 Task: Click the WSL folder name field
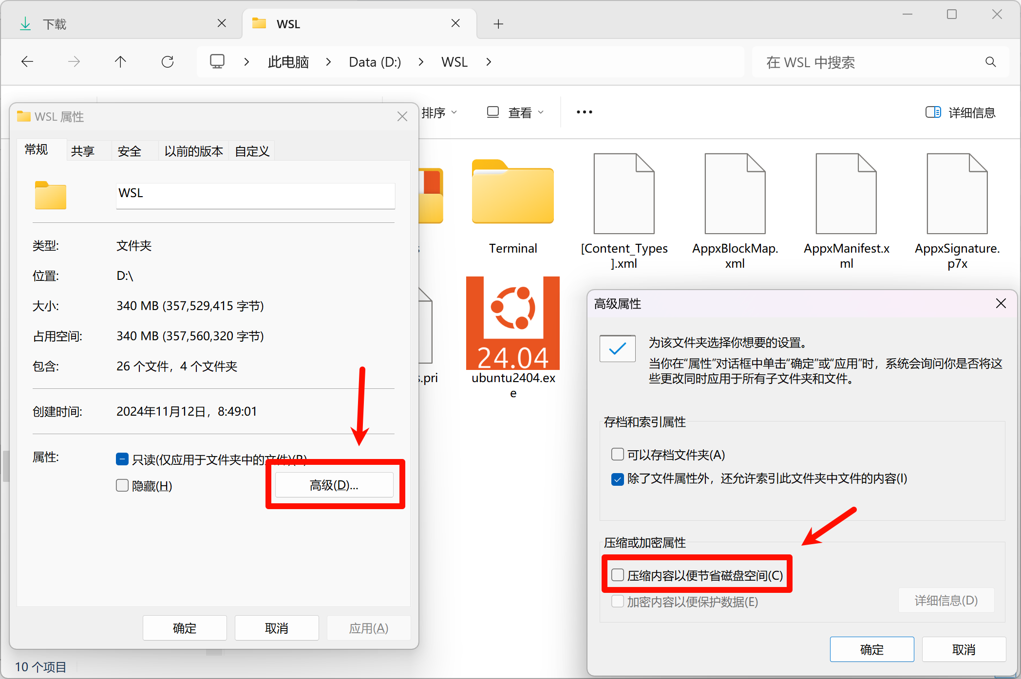[255, 196]
